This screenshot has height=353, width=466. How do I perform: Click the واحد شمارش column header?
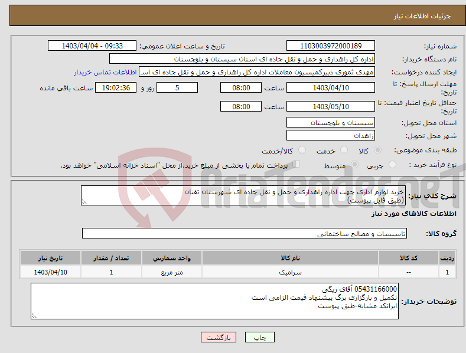(x=172, y=258)
